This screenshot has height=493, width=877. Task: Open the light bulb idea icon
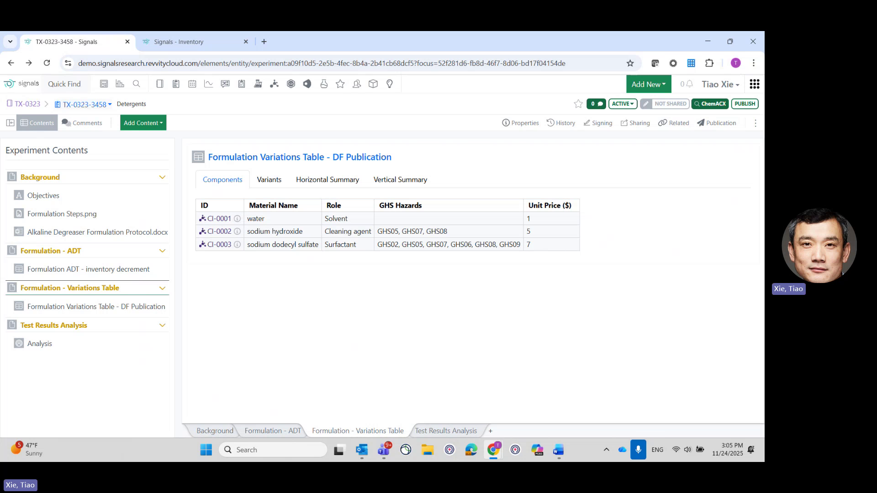click(389, 84)
